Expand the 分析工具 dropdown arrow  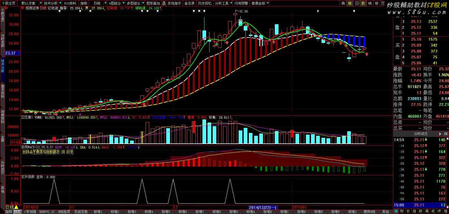click(232, 3)
